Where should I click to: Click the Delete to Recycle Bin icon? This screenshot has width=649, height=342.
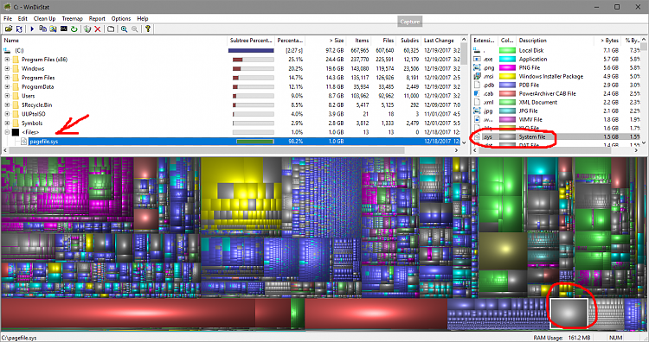pyautogui.click(x=87, y=28)
